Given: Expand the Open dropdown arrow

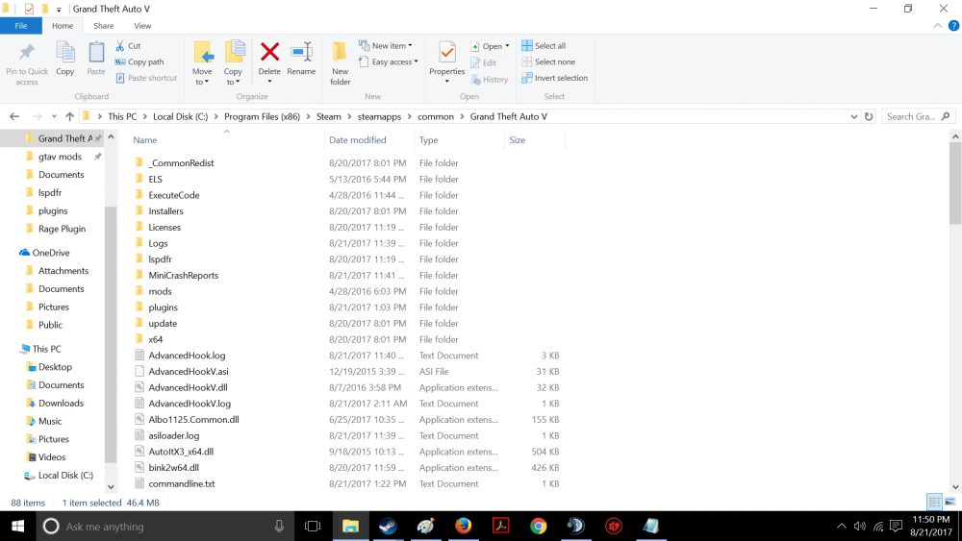Looking at the screenshot, I should [507, 46].
